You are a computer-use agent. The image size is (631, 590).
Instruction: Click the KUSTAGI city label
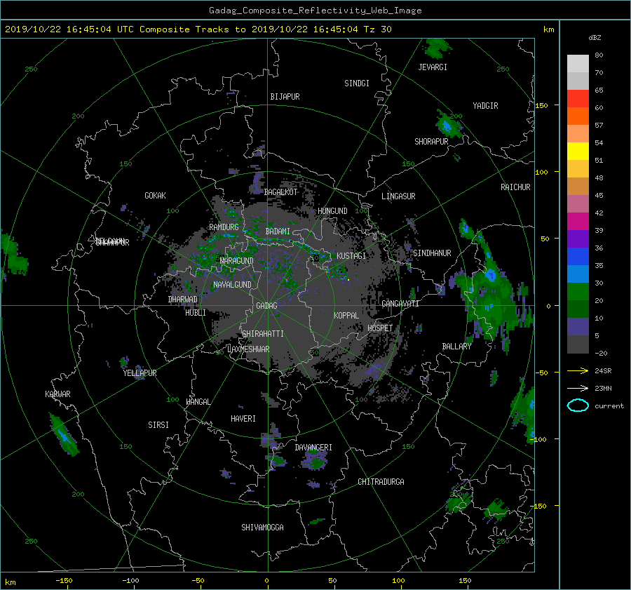[351, 256]
